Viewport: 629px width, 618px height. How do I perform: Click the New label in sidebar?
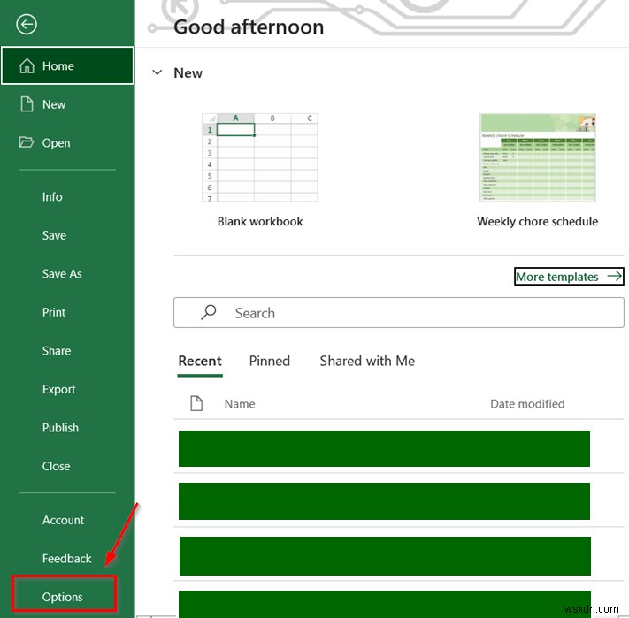click(54, 104)
